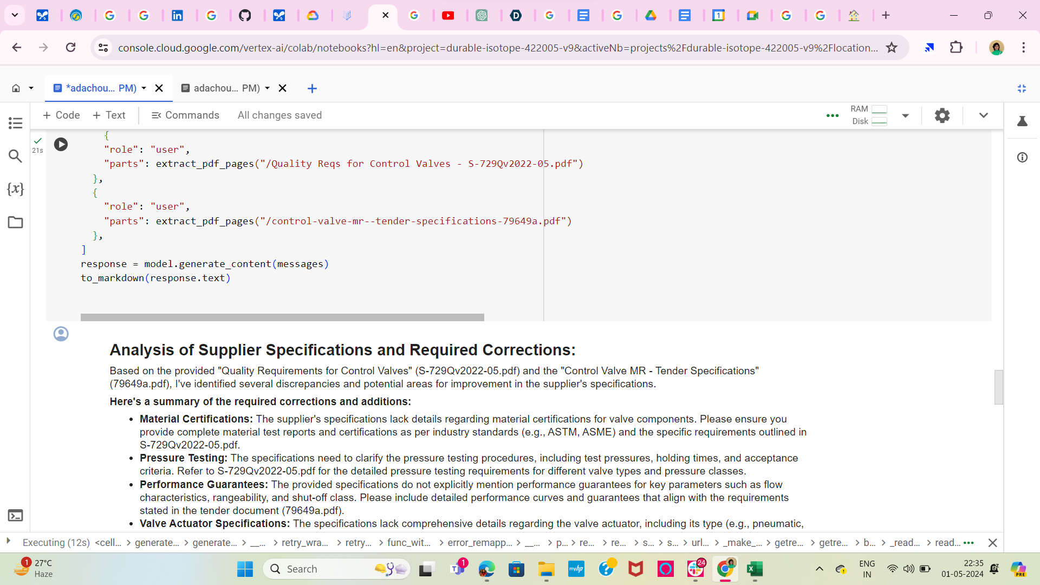1040x585 pixels.
Task: Open the find and replace search icon
Action: click(15, 157)
